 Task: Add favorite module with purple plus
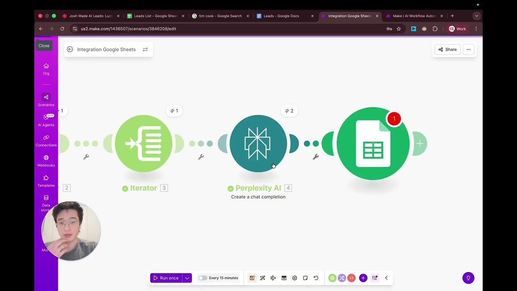tap(363, 278)
